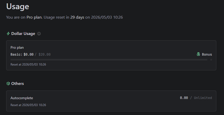This screenshot has height=115, width=224.
Task: Click the $20.00 limit value
Action: click(x=45, y=55)
